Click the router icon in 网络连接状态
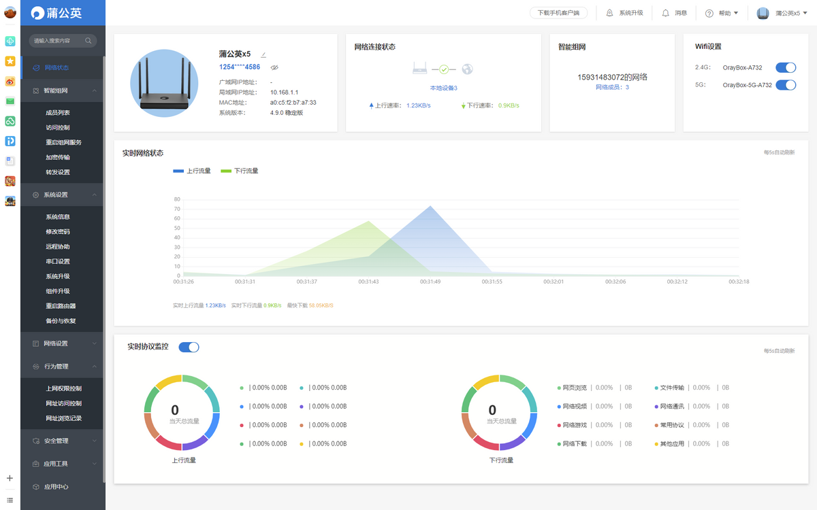The height and width of the screenshot is (510, 817). point(419,69)
